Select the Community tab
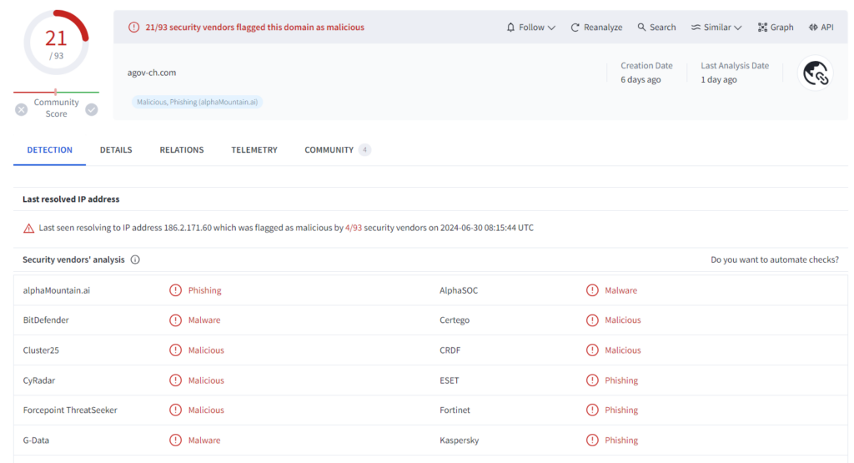The height and width of the screenshot is (463, 854). pos(329,150)
